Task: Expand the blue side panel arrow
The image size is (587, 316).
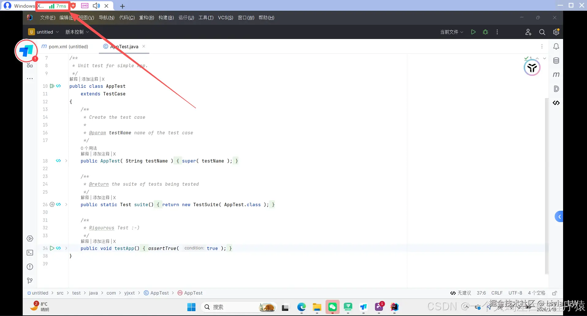Action: 559,217
